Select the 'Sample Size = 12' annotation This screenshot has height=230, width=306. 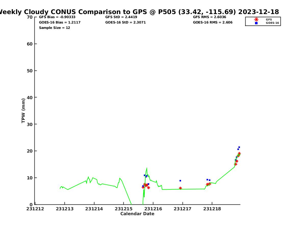point(54,28)
